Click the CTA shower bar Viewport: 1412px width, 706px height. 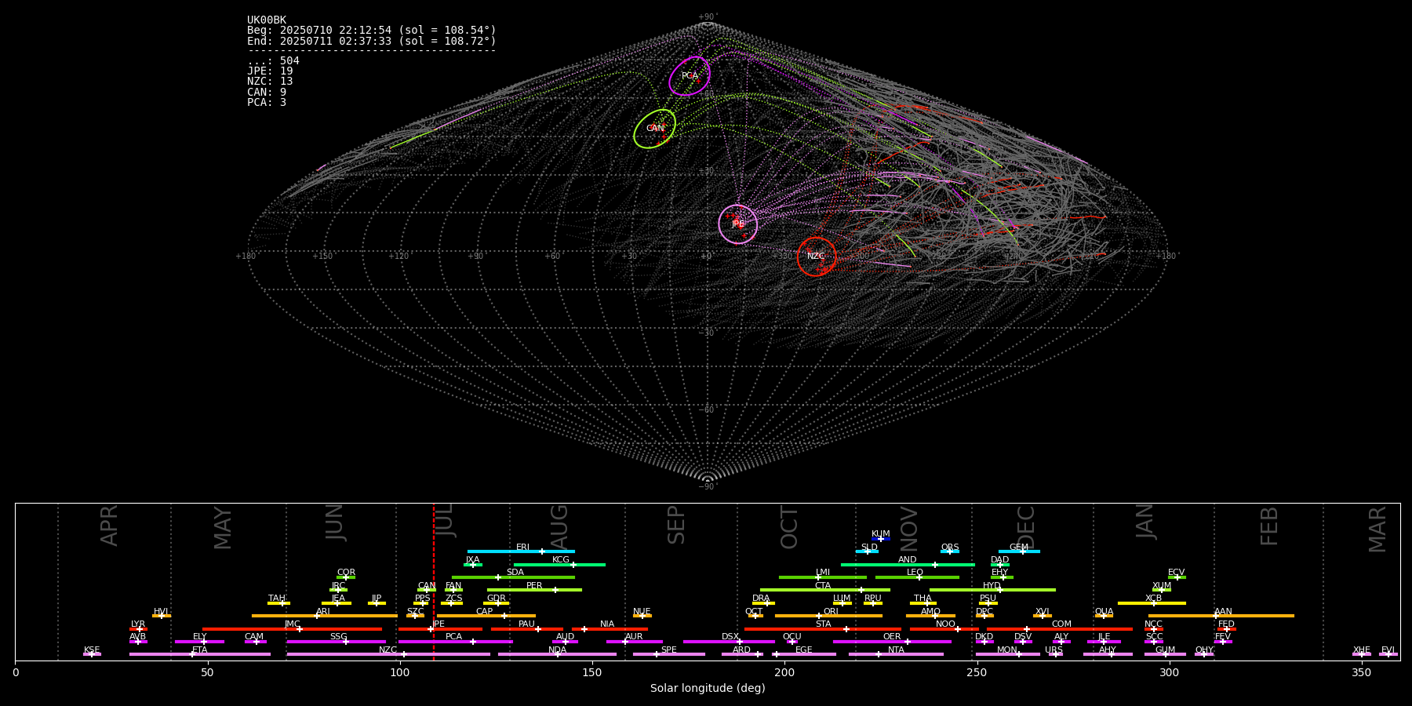825,590
